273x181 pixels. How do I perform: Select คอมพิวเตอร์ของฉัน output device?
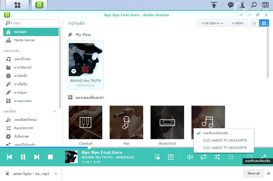224,133
